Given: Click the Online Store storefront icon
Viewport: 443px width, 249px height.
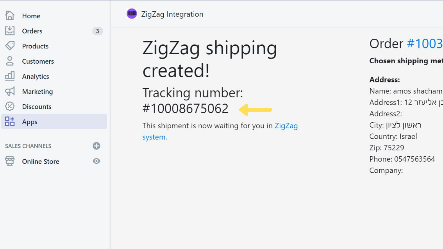Looking at the screenshot, I should 10,161.
